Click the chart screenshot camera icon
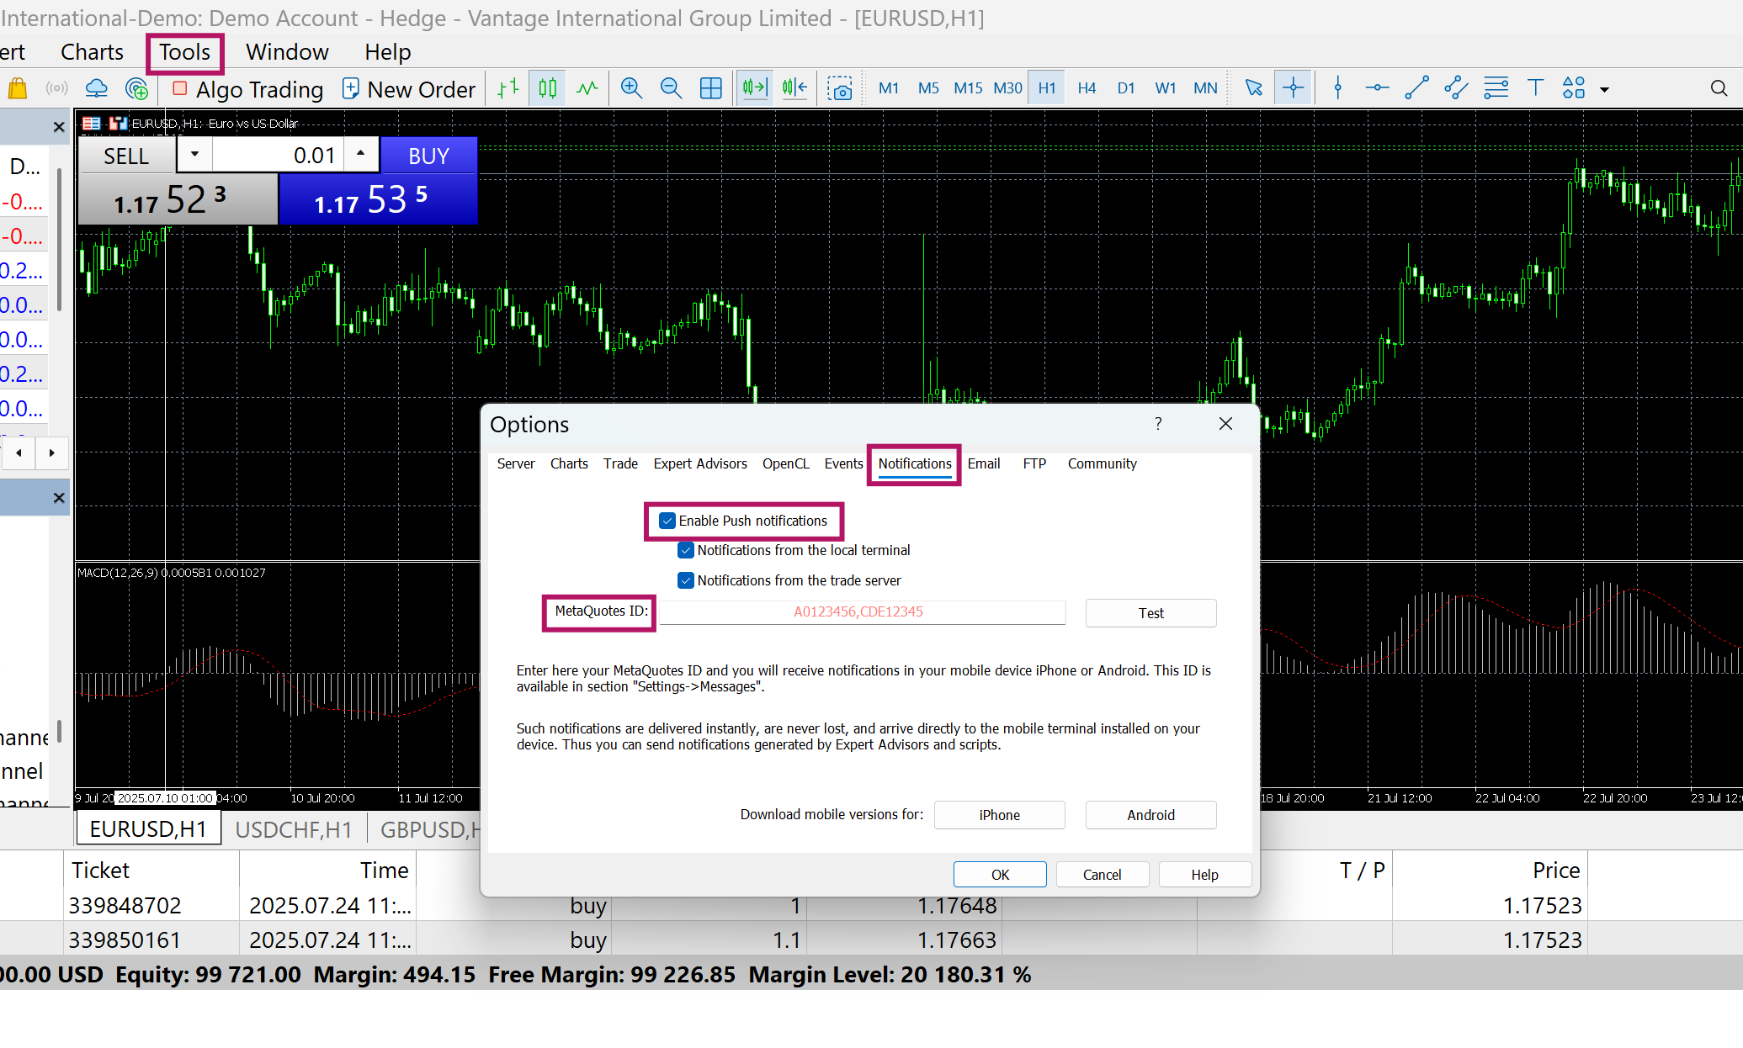The width and height of the screenshot is (1743, 1048). point(839,88)
